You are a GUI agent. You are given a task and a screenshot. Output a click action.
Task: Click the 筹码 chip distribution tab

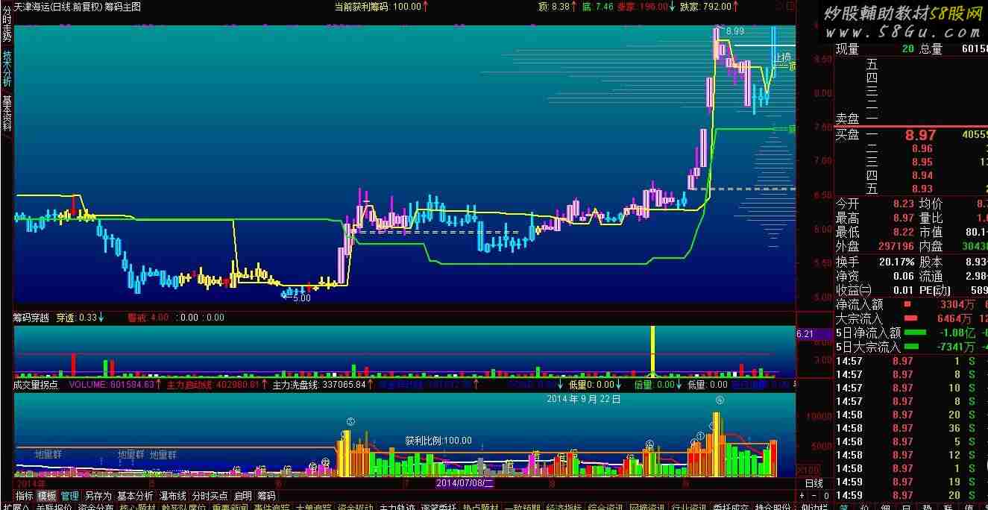(266, 496)
